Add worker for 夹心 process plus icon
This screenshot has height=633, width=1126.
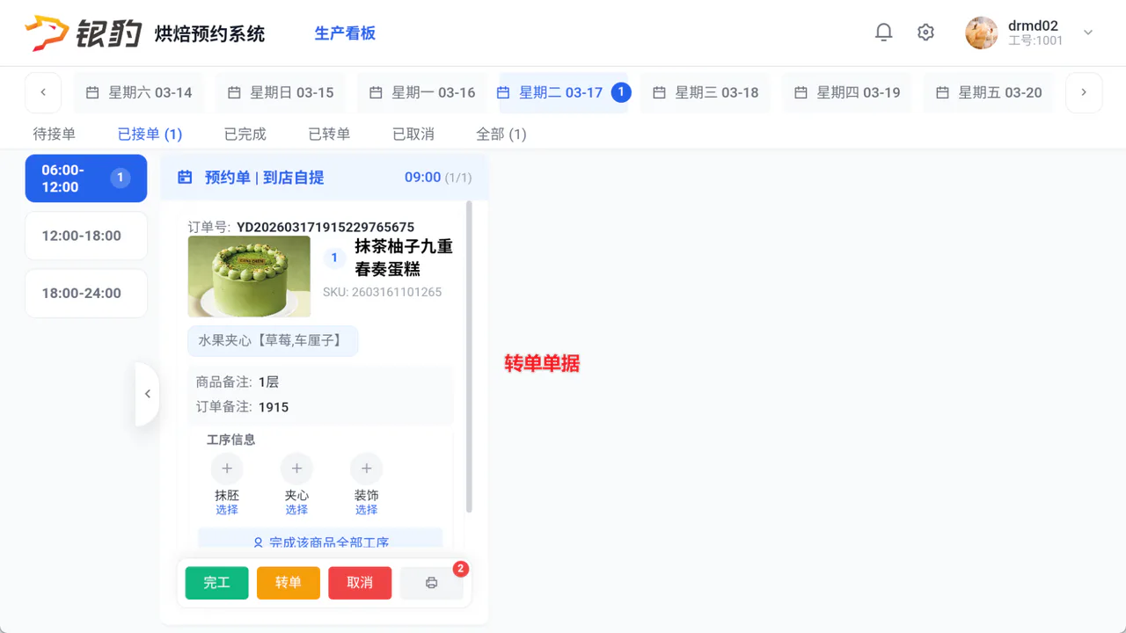[x=296, y=469]
